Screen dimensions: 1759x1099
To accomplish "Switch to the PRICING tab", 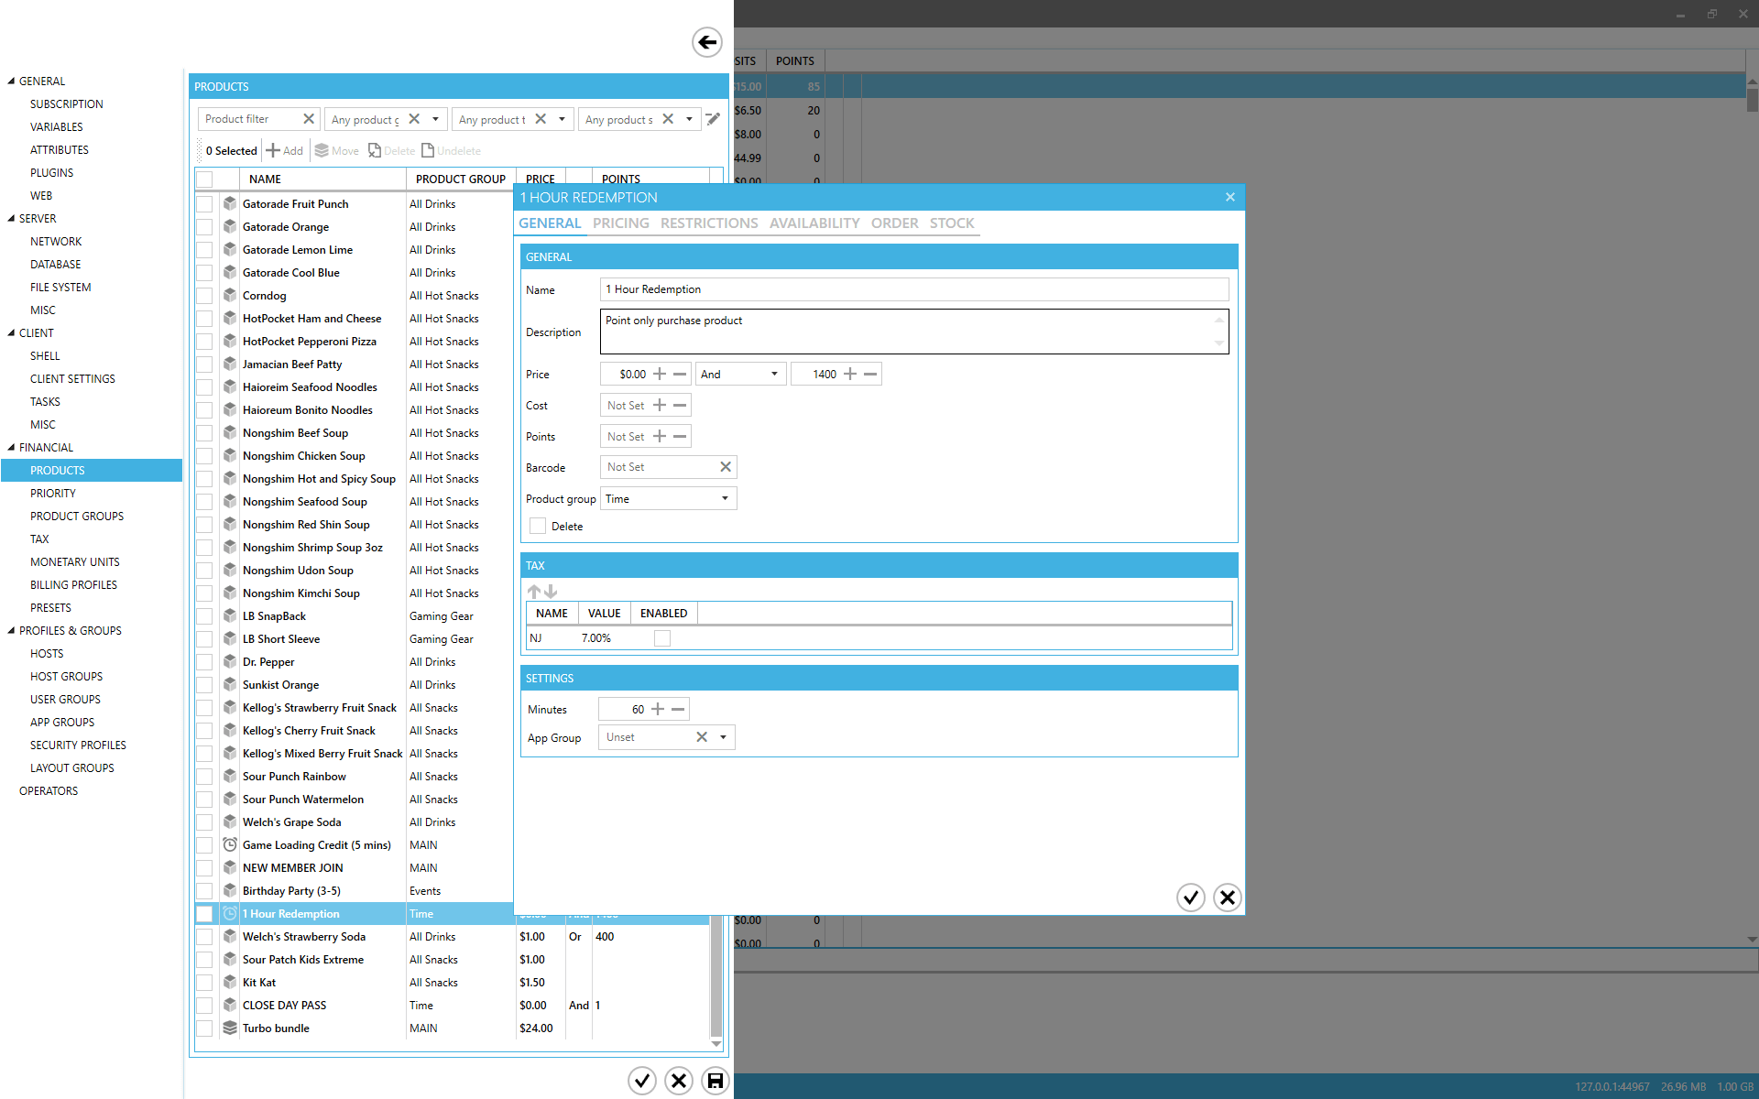I will click(x=620, y=223).
